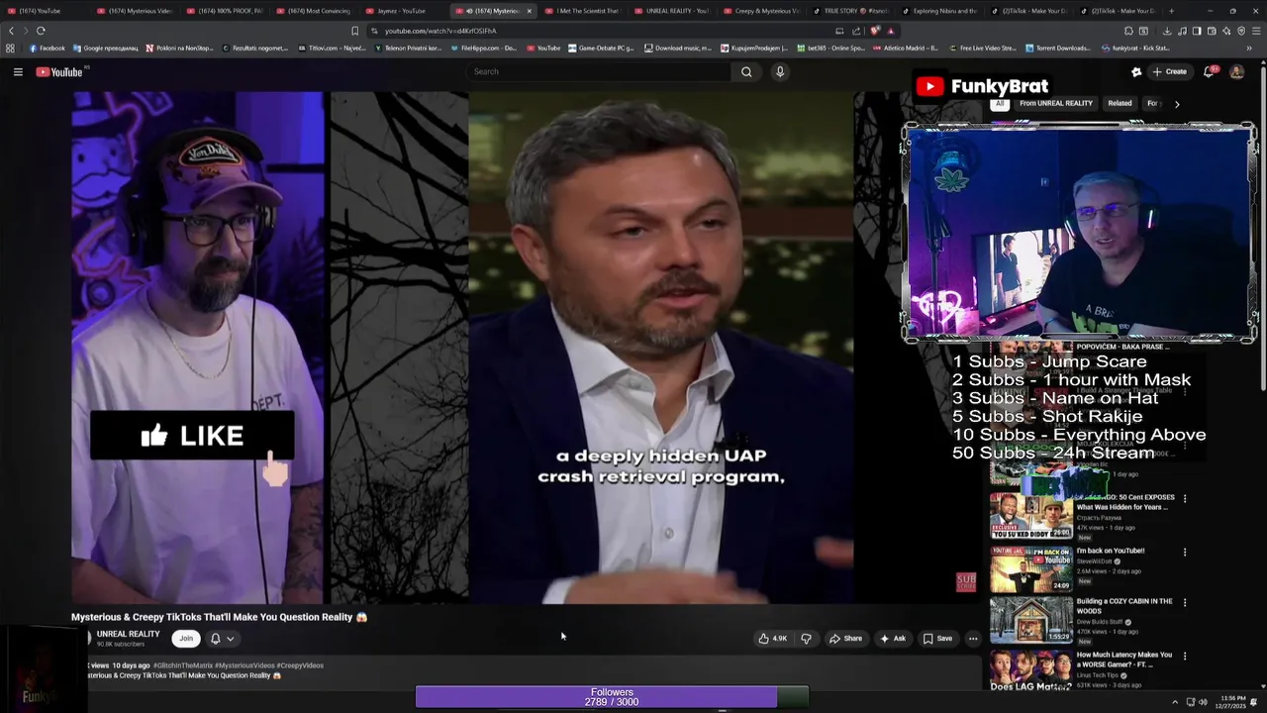Start voice search with microphone icon

[x=780, y=71]
